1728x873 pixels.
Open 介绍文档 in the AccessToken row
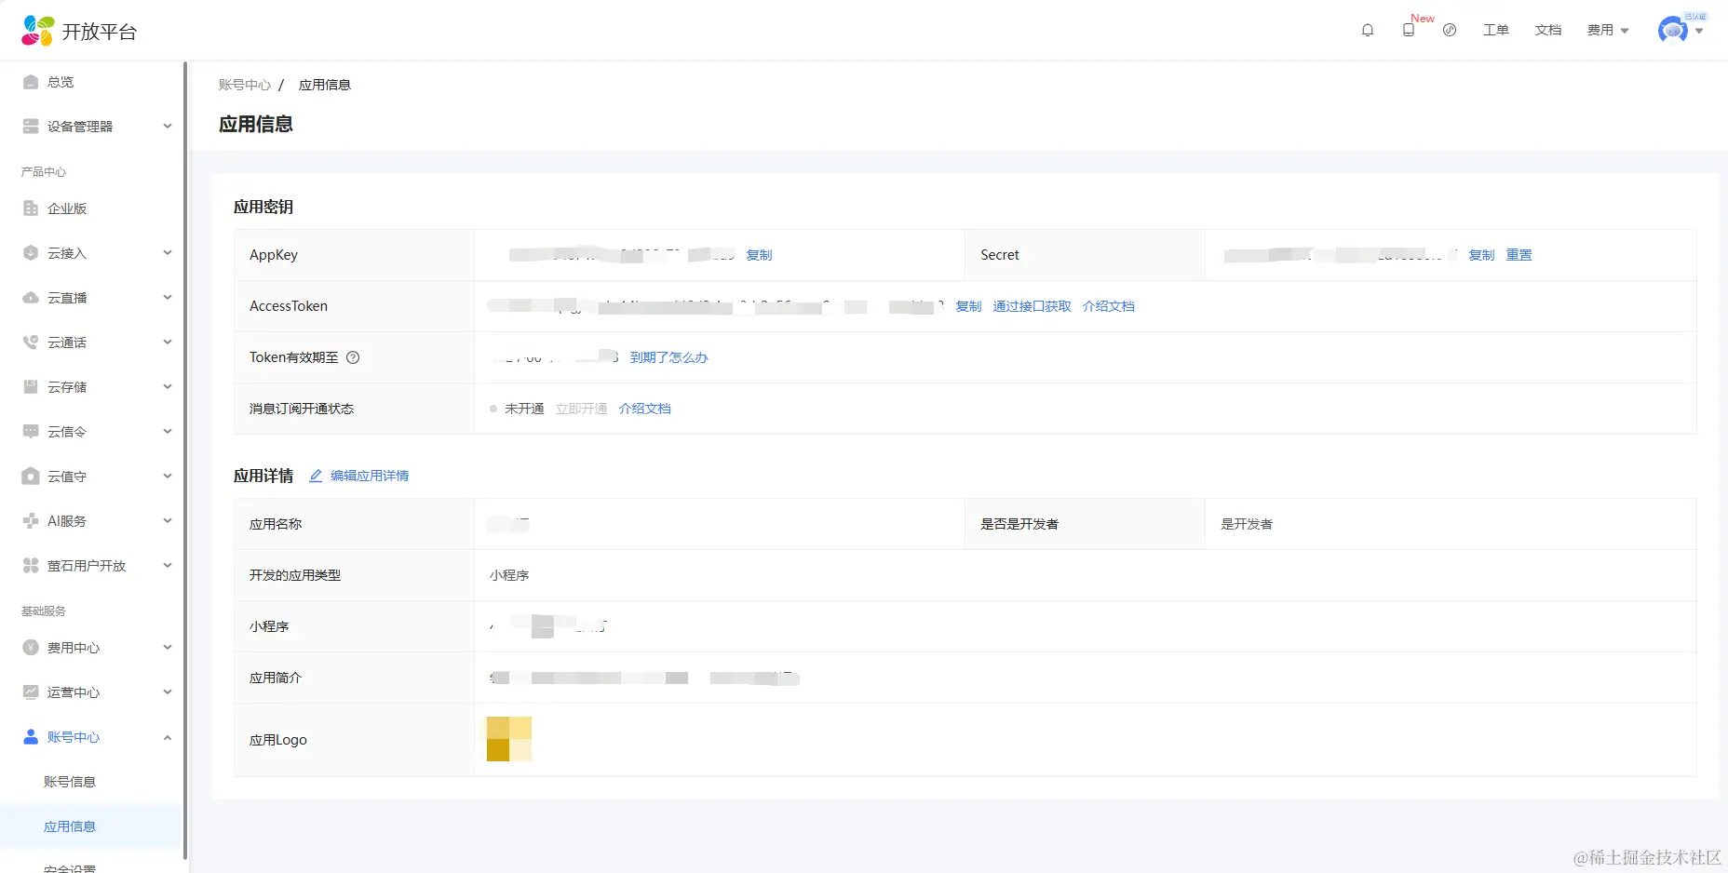point(1108,306)
